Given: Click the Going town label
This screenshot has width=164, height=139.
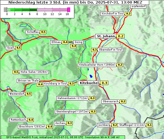Looking at the screenshot, I should click(x=78, y=42).
